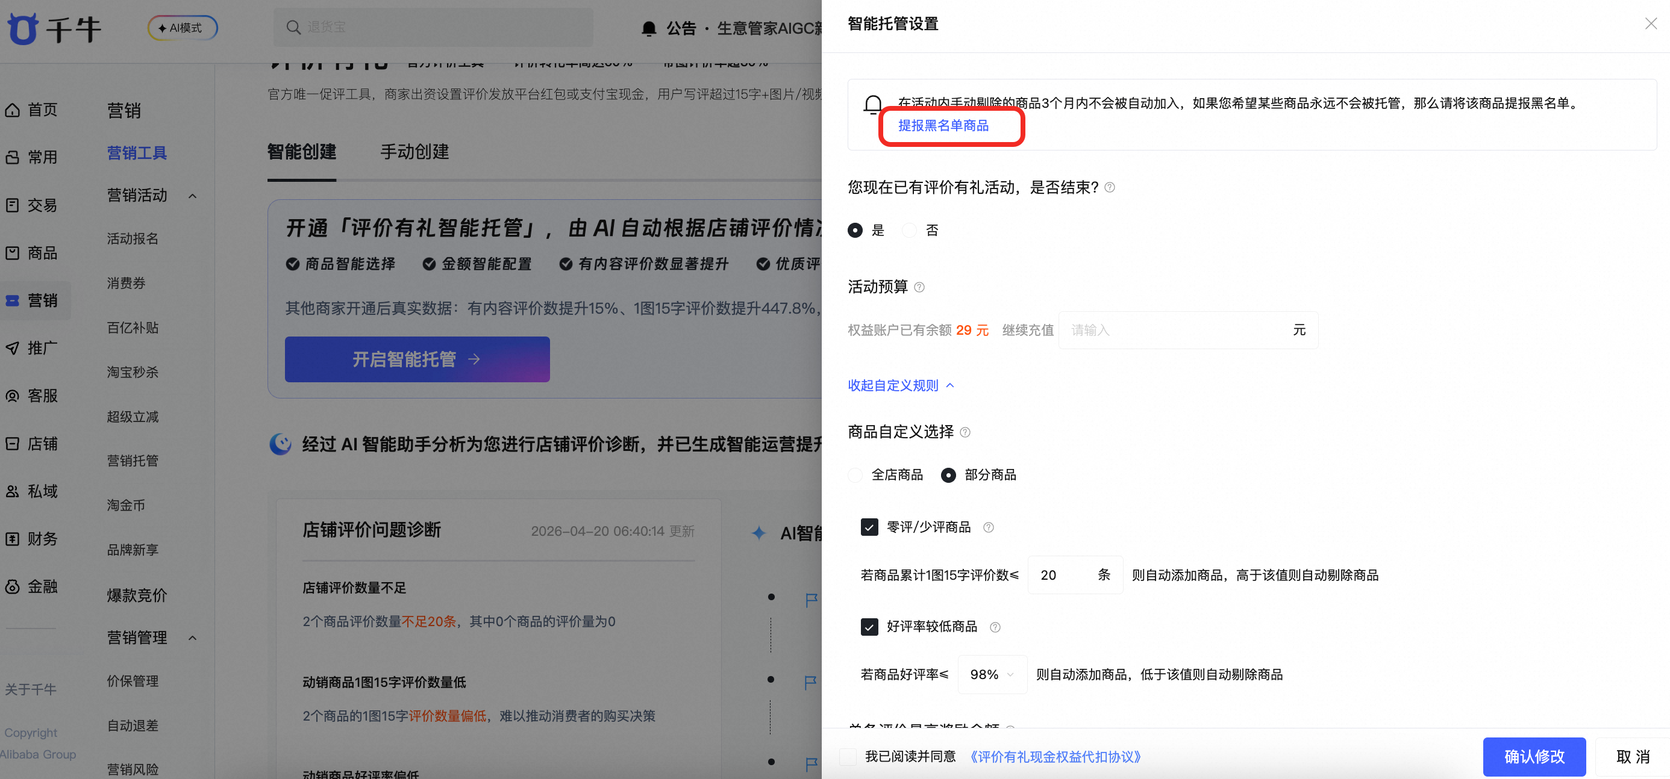Click help icon next to 零评/少评商品
Screen dimensions: 1670x779
pos(988,528)
